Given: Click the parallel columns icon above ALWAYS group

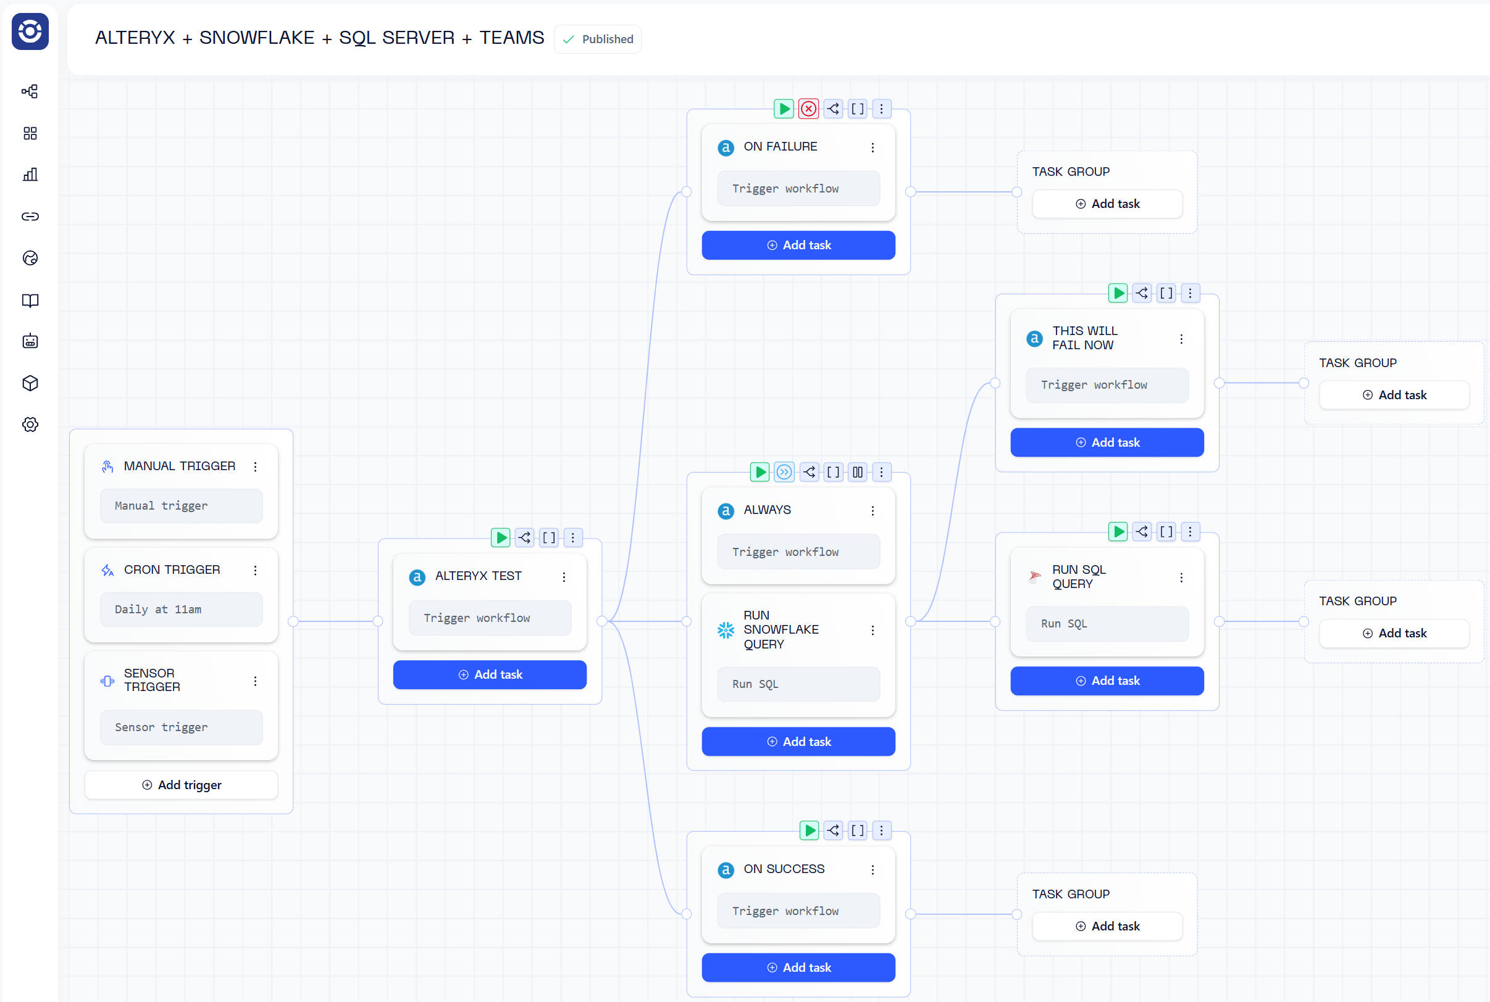Looking at the screenshot, I should [858, 472].
